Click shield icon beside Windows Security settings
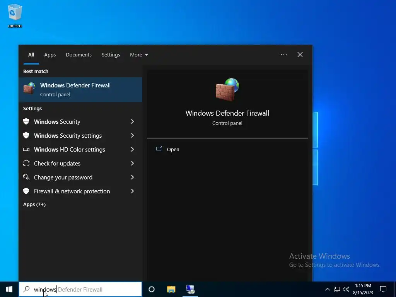This screenshot has width=396, height=297. [x=26, y=135]
